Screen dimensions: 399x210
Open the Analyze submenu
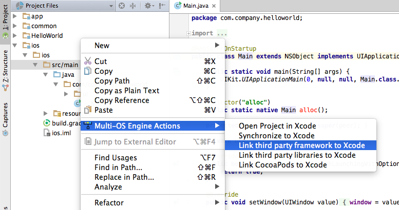point(153,186)
